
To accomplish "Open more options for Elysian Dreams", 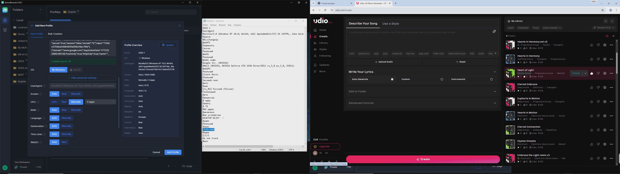I will (611, 144).
